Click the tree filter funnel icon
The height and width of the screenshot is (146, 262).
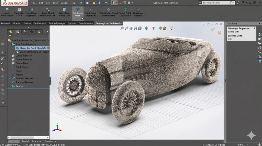click(10, 36)
